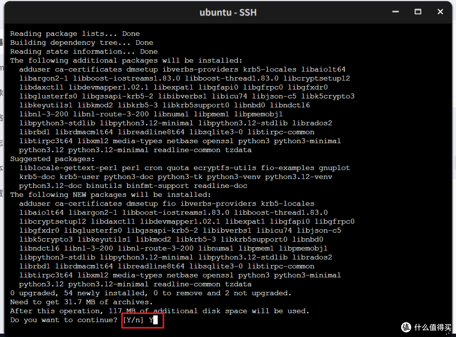
Task: Minimize the ubuntu - SSH window
Action: 396,12
